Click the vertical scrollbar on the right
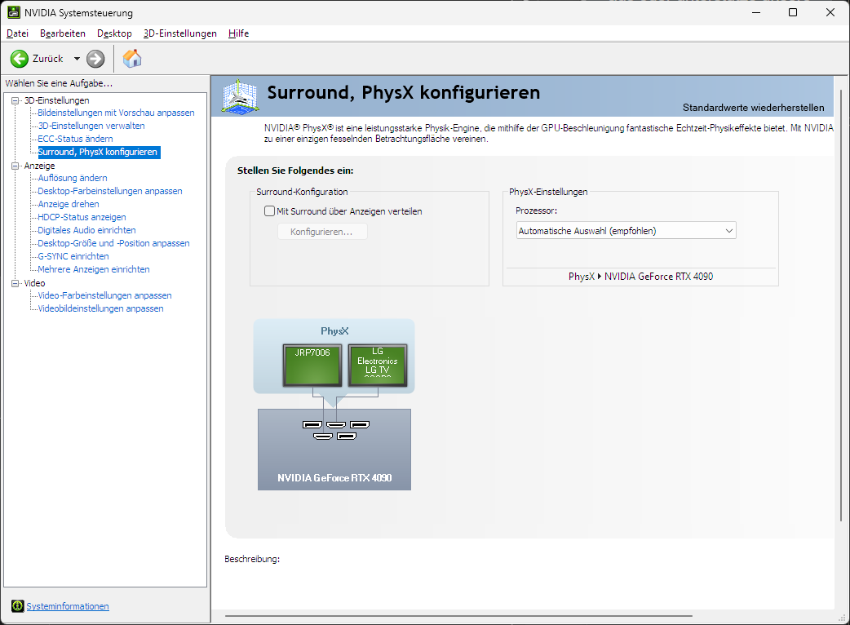The image size is (850, 625). pos(841,305)
